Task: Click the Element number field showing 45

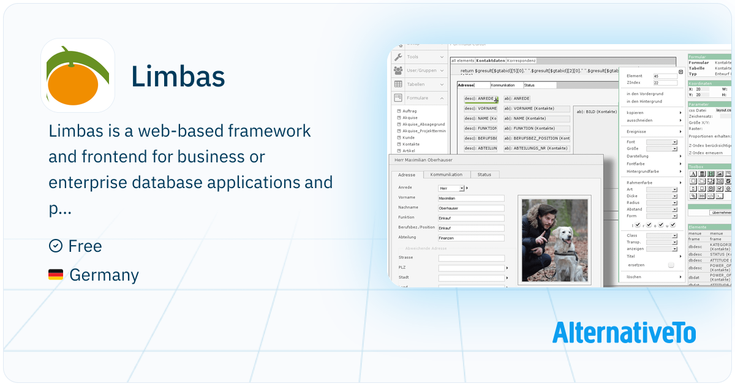Action: click(665, 76)
